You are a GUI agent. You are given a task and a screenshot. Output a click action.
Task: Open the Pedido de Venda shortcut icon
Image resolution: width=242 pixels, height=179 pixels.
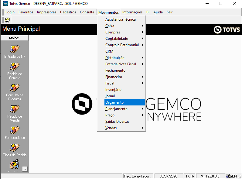point(15,109)
